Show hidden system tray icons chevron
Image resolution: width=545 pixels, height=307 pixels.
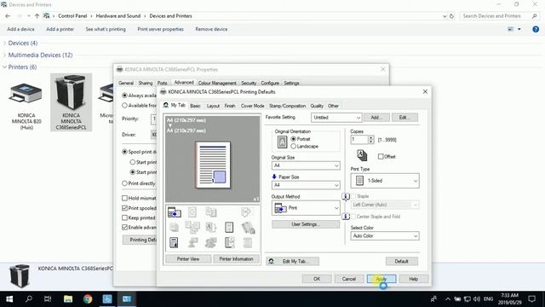click(x=448, y=299)
